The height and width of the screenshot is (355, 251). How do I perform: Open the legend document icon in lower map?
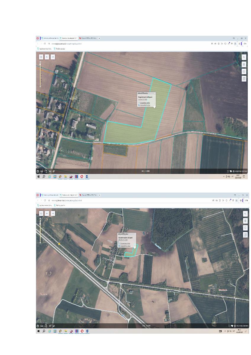[x=245, y=235]
